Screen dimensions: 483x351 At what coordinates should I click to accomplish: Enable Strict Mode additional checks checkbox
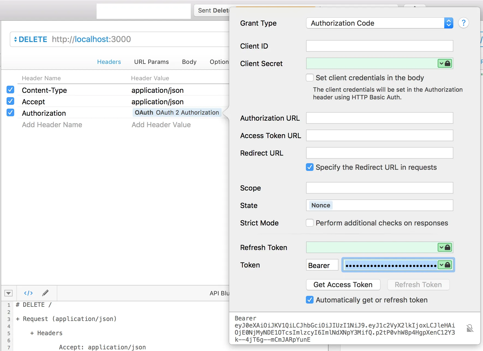click(310, 223)
